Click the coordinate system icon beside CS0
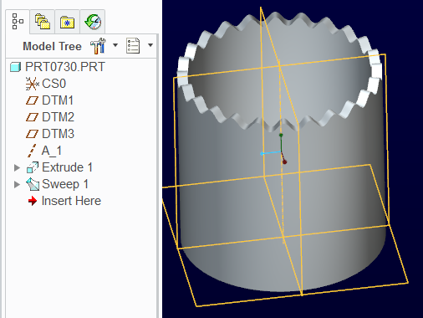Viewport: 423px width, 318px height. (x=32, y=84)
